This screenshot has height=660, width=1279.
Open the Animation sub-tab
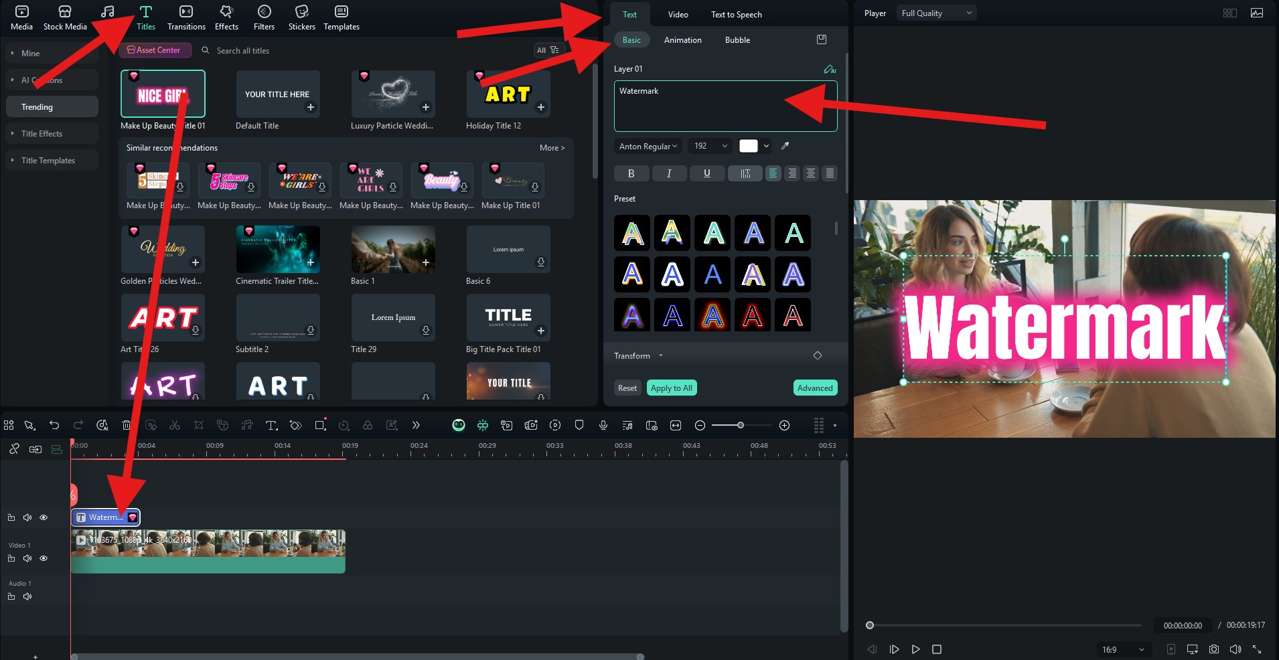tap(682, 39)
